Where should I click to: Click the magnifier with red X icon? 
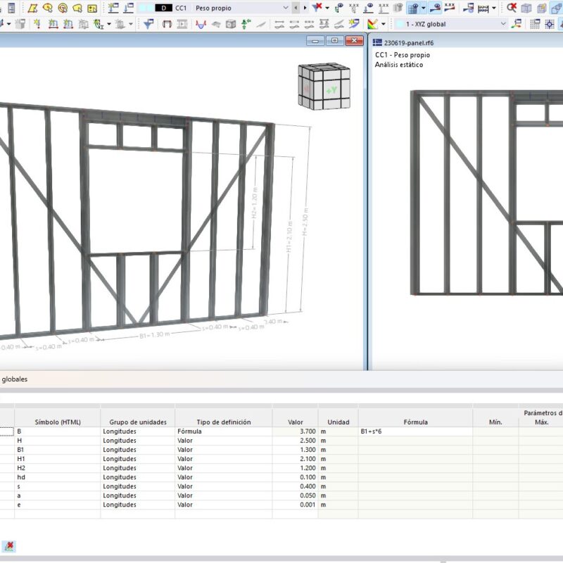[x=512, y=8]
